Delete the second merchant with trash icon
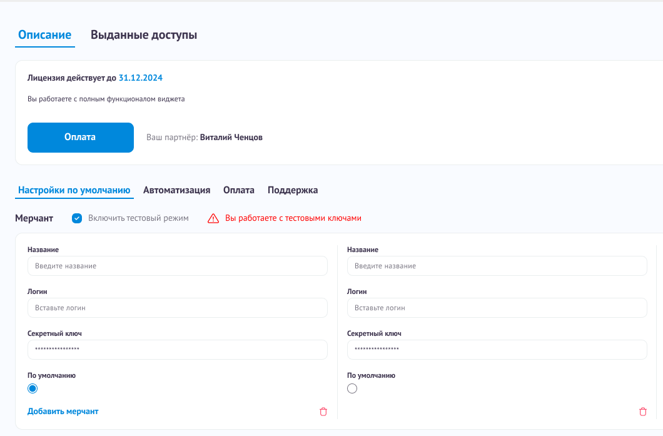663x436 pixels. [x=642, y=412]
